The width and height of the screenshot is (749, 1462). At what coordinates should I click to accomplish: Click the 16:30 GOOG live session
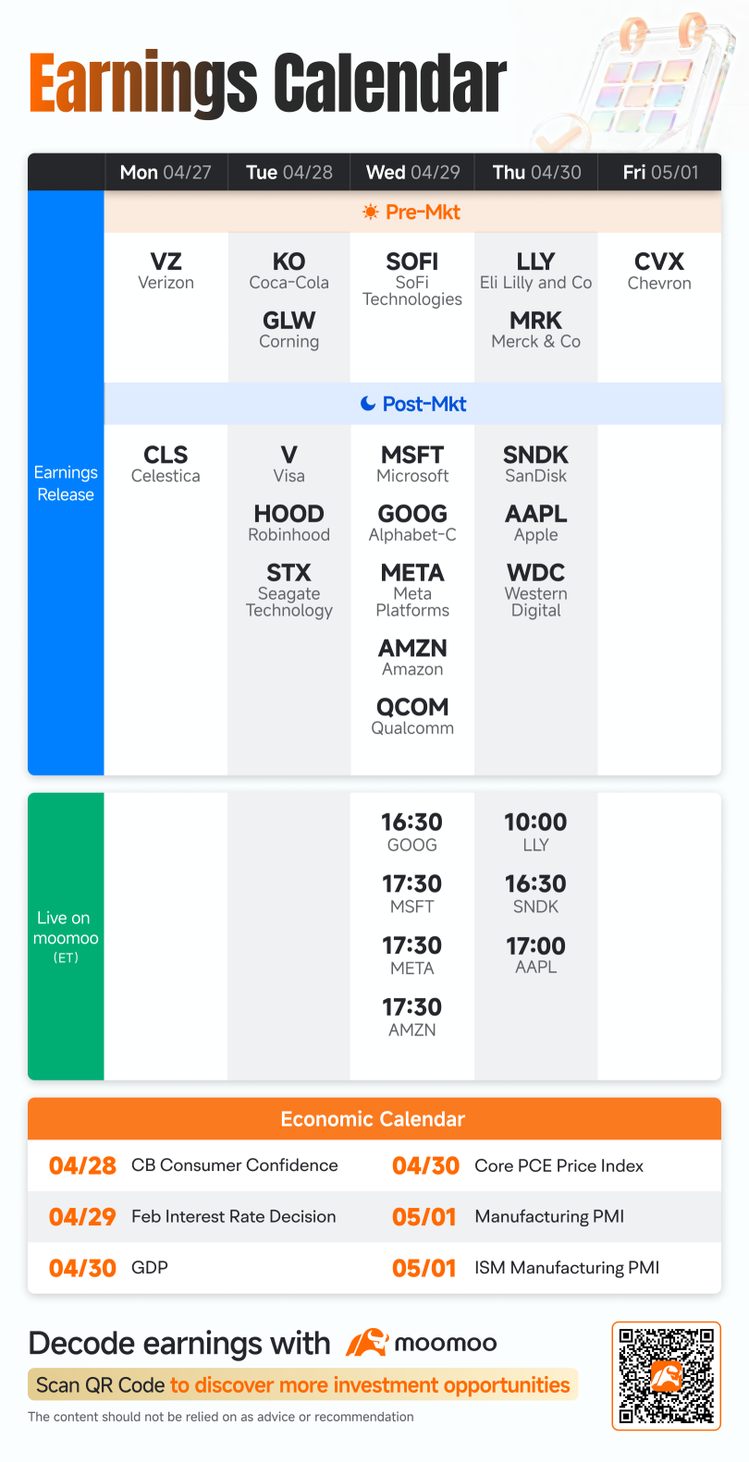412,832
